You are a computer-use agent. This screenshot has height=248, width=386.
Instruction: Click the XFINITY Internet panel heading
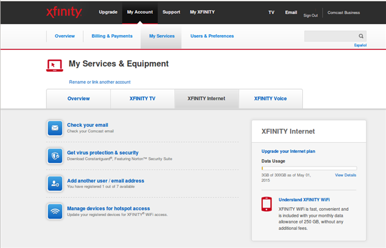click(288, 131)
